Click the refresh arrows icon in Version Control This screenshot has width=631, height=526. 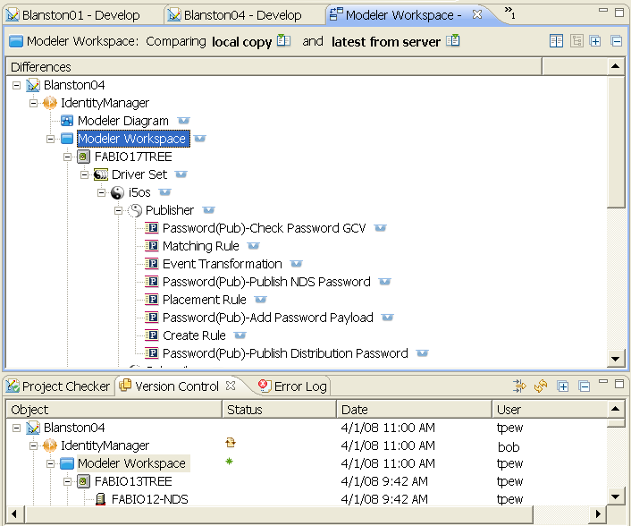point(540,386)
